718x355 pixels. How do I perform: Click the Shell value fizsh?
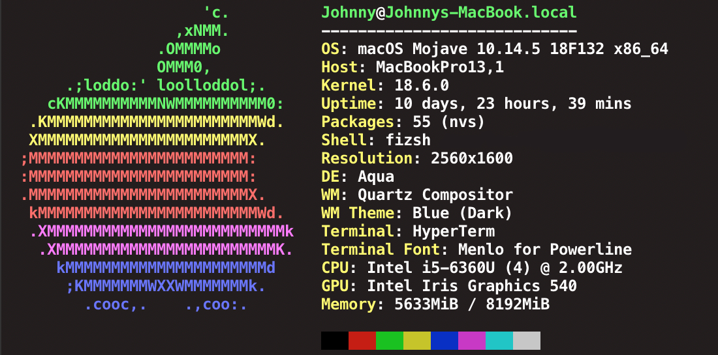pyautogui.click(x=399, y=140)
